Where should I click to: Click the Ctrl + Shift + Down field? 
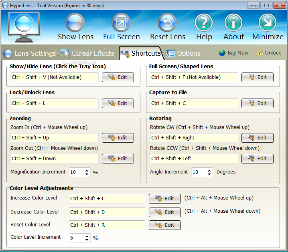pos(55,159)
